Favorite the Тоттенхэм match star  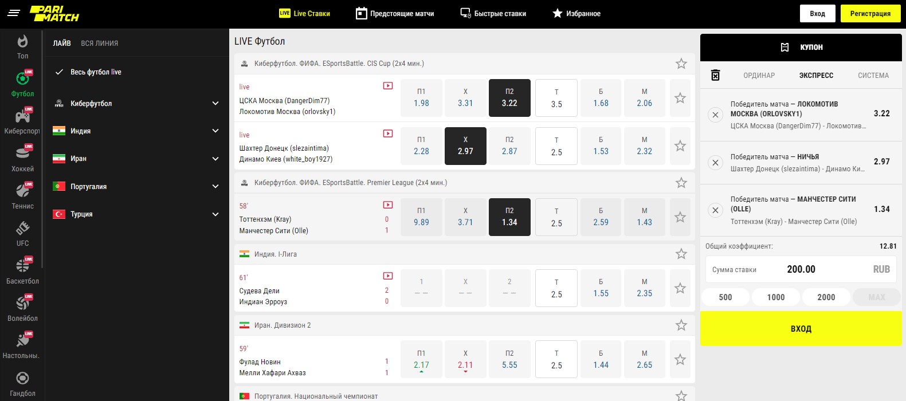pyautogui.click(x=680, y=217)
